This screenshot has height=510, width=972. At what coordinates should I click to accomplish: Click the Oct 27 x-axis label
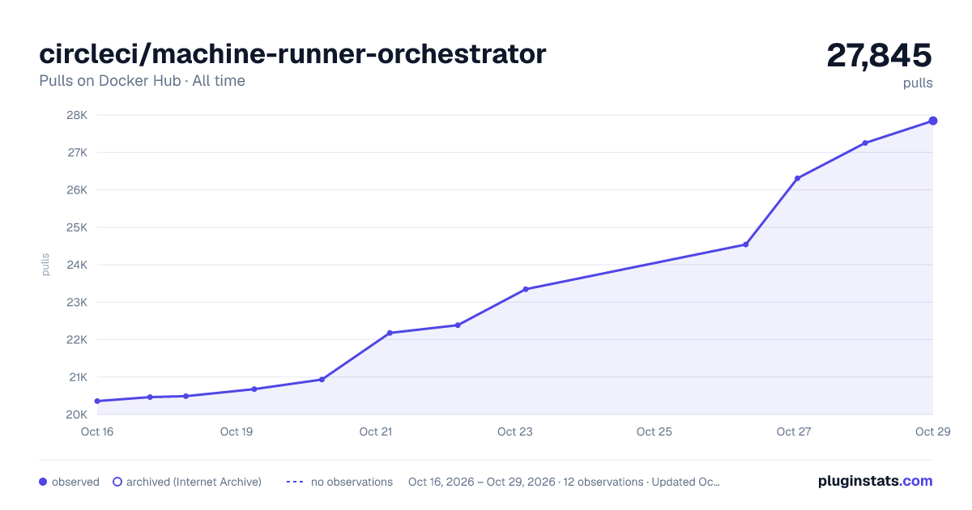point(794,431)
